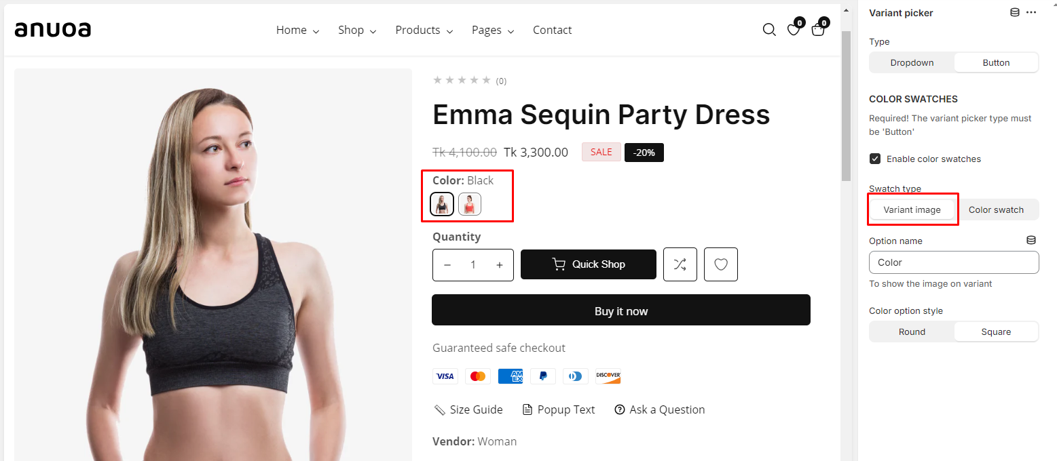Expand the Pages menu dropdown
This screenshot has height=461, width=1057.
tap(492, 31)
